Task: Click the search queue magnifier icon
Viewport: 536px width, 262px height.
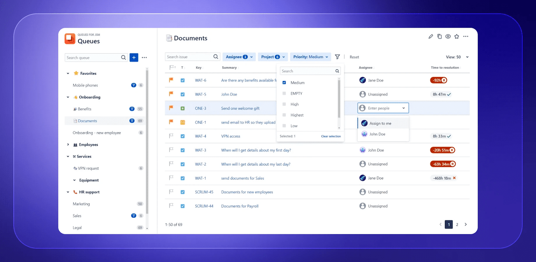Action: 123,58
